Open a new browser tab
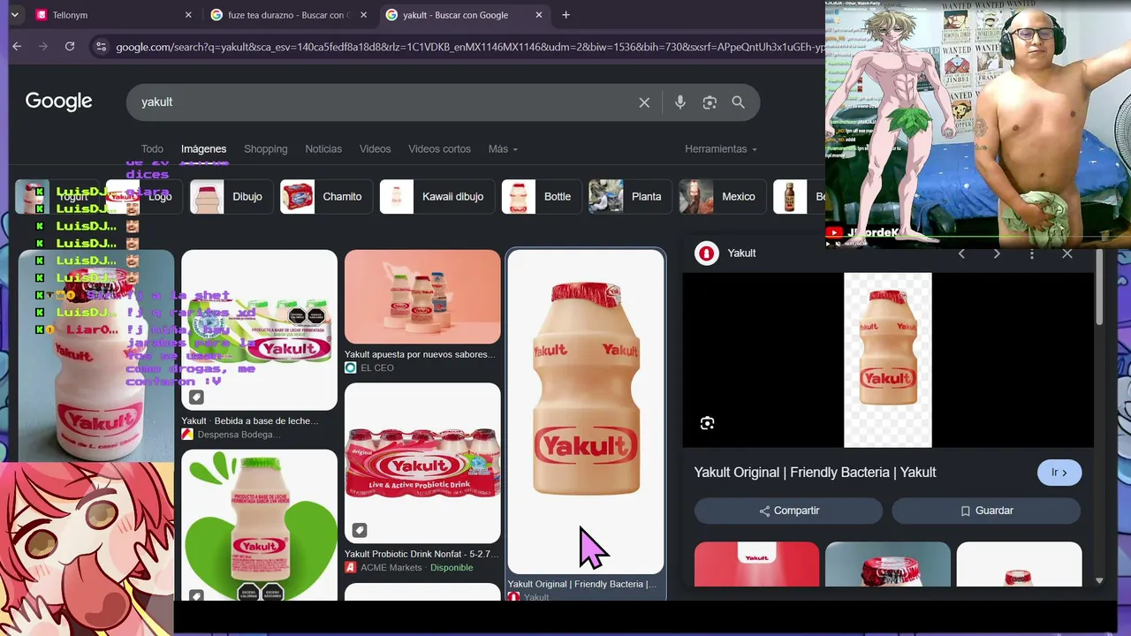1131x636 pixels. [565, 15]
